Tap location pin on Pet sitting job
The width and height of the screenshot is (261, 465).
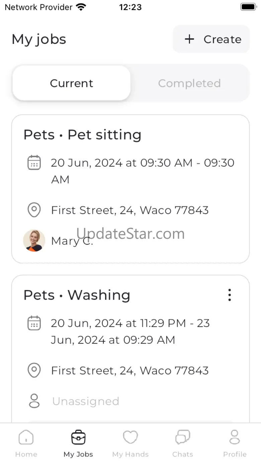click(x=34, y=210)
